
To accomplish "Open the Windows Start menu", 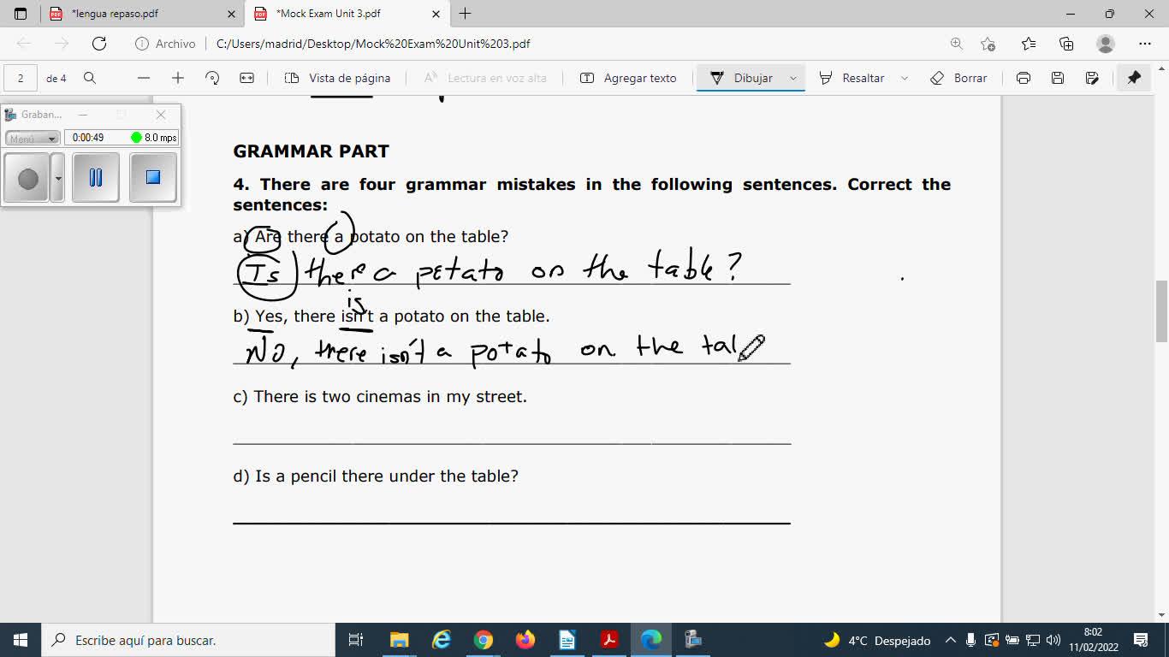I will pyautogui.click(x=21, y=640).
